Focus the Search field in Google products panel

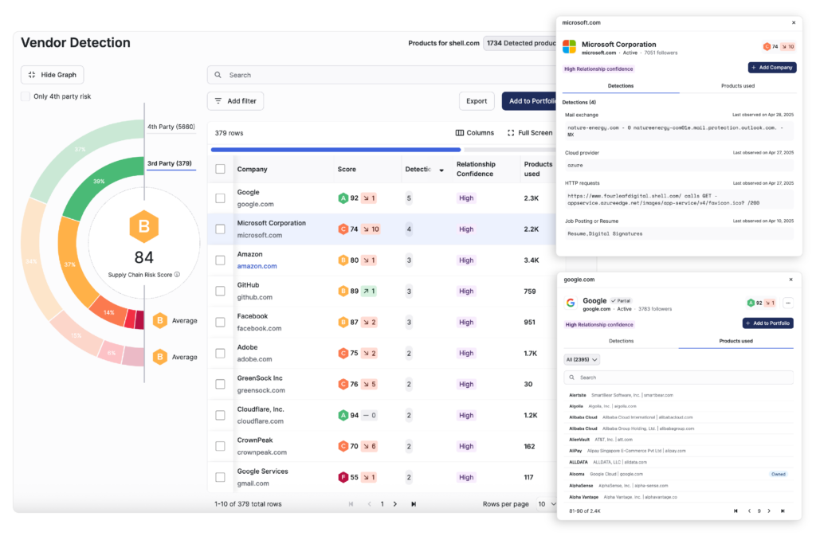pyautogui.click(x=679, y=378)
